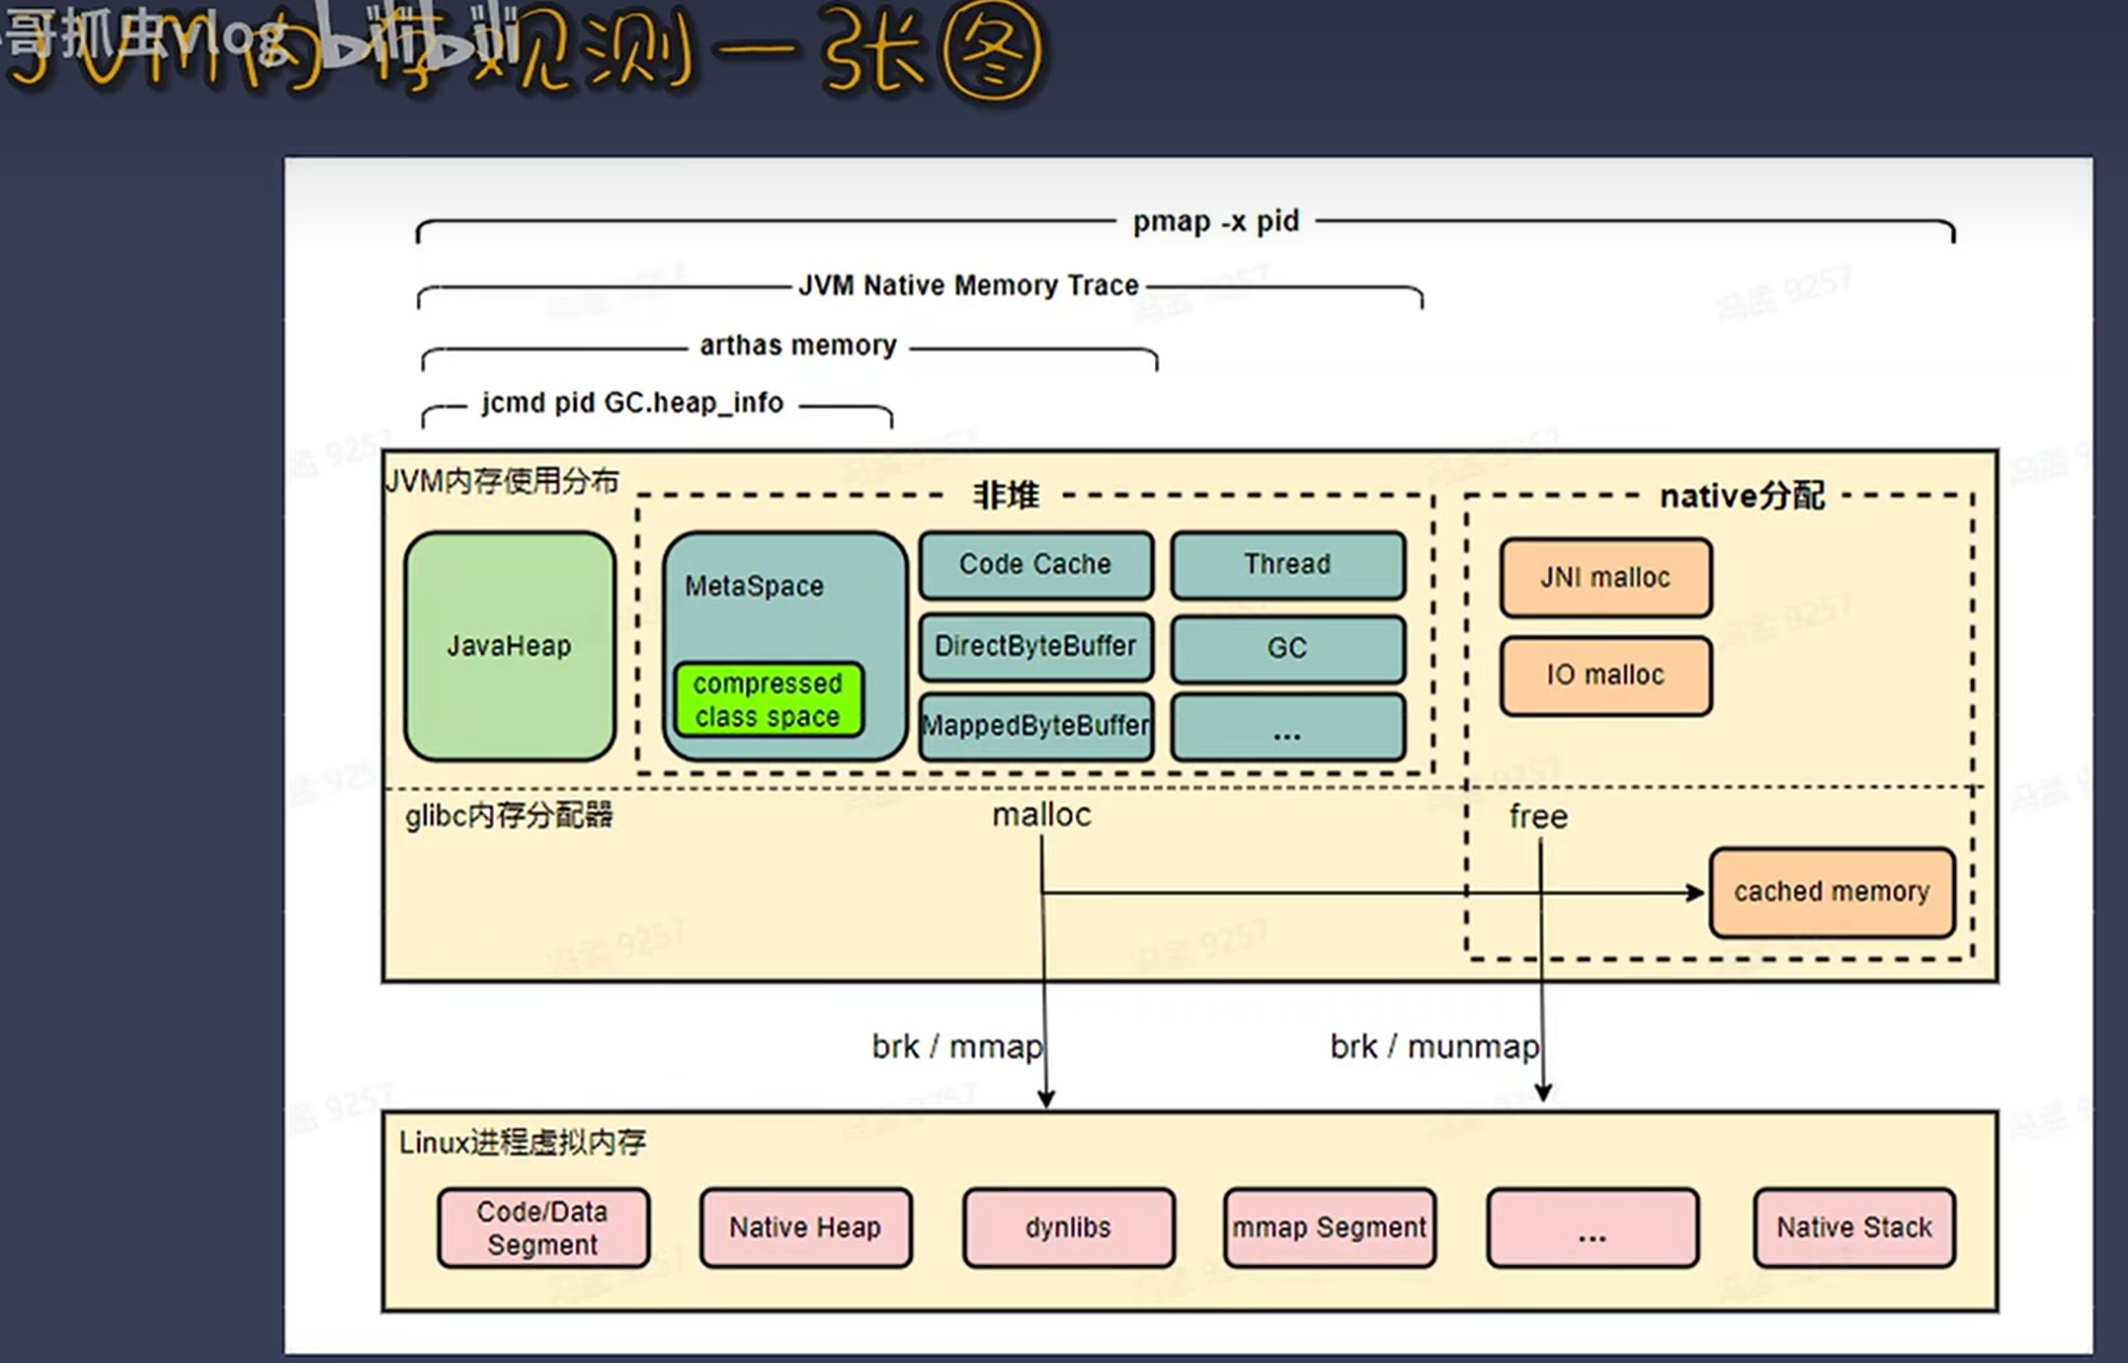The image size is (2128, 1363).
Task: Click the mmap Segment box
Action: [1329, 1228]
